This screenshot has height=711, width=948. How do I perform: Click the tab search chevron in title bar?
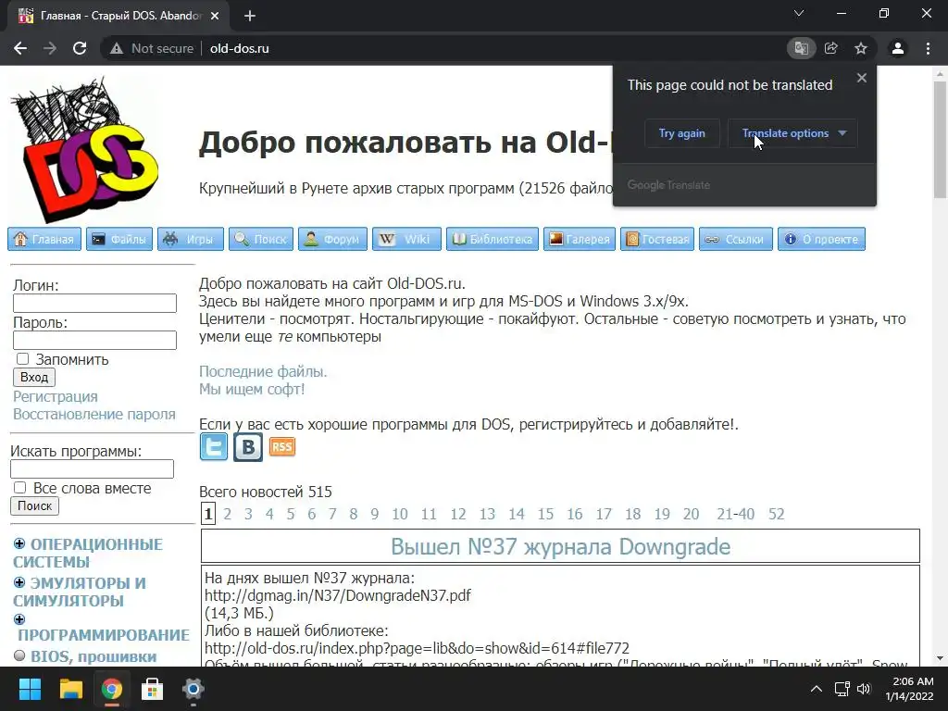799,13
